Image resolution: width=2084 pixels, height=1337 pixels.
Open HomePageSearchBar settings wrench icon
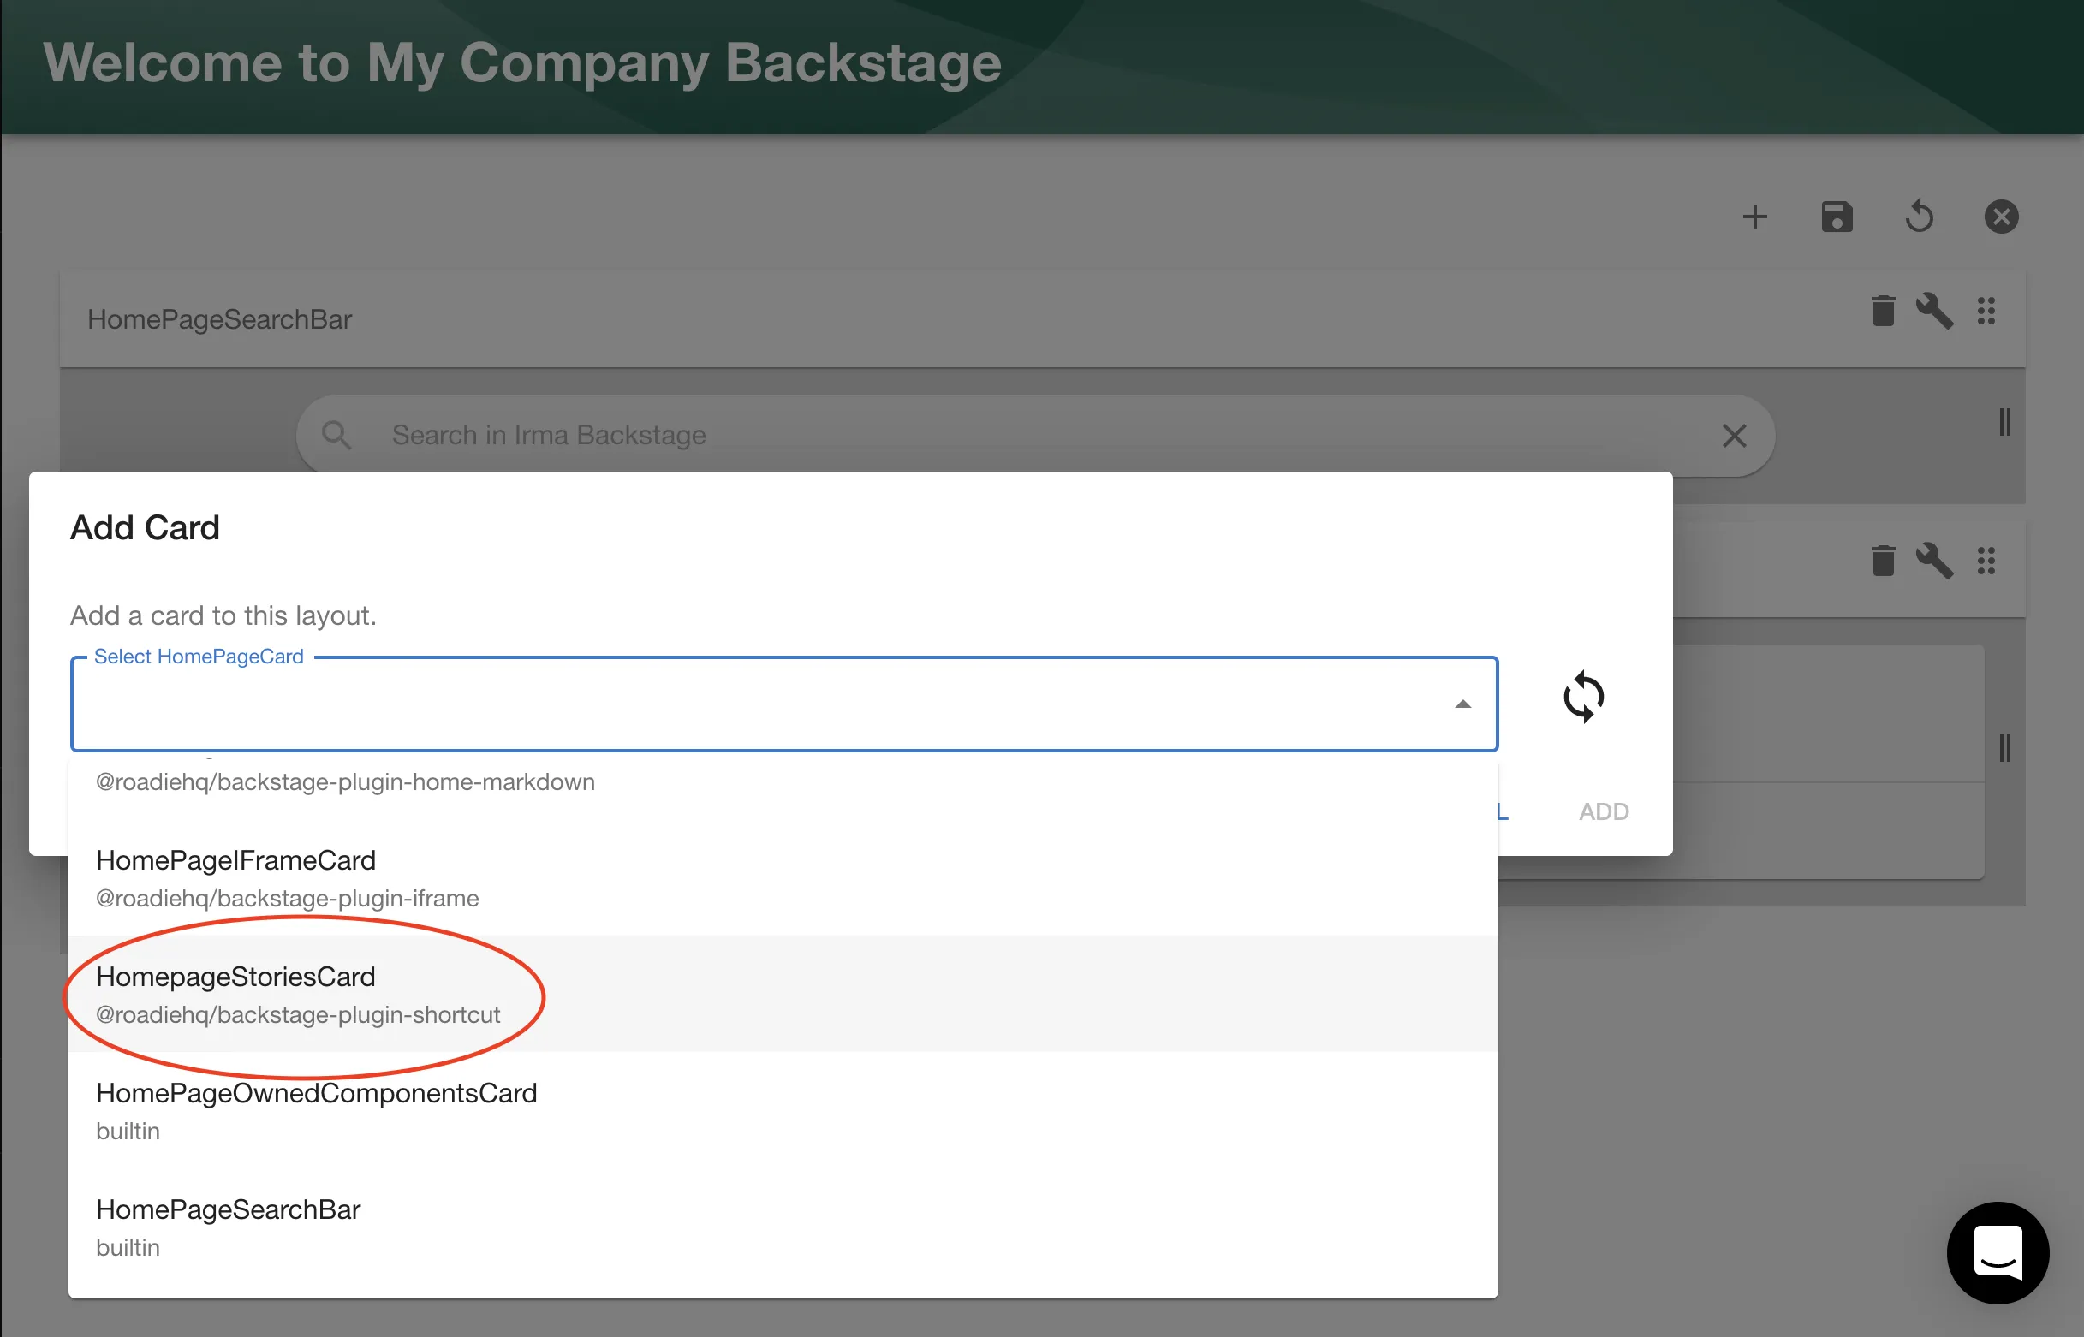(x=1934, y=311)
